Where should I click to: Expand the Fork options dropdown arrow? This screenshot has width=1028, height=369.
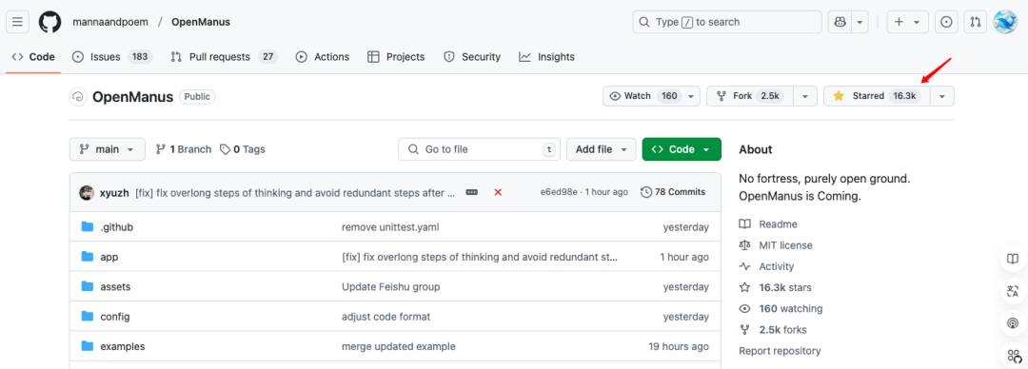(x=805, y=96)
